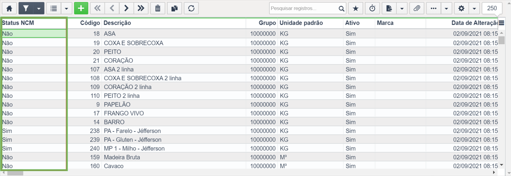511x176 pixels.
Task: Open favorites star icon
Action: [356, 8]
